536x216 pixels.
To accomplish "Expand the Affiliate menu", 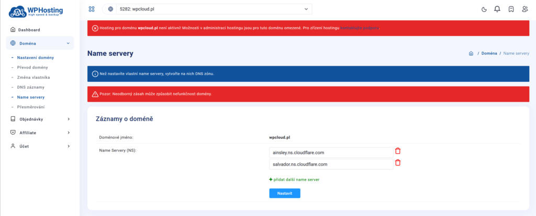I will (x=40, y=133).
